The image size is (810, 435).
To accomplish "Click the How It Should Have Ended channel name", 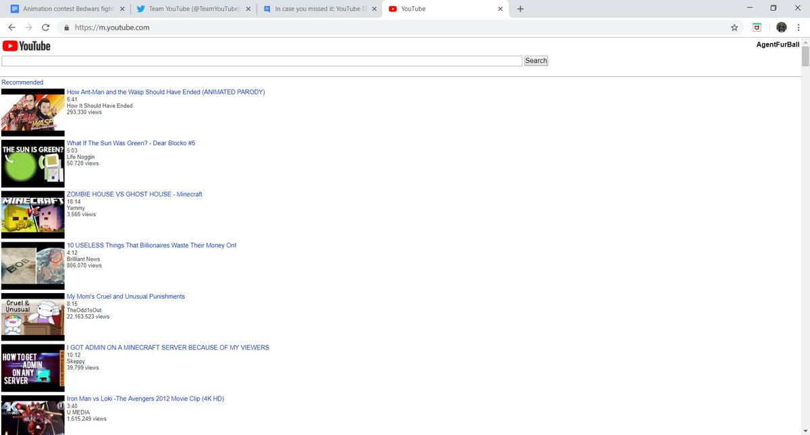I will 100,106.
